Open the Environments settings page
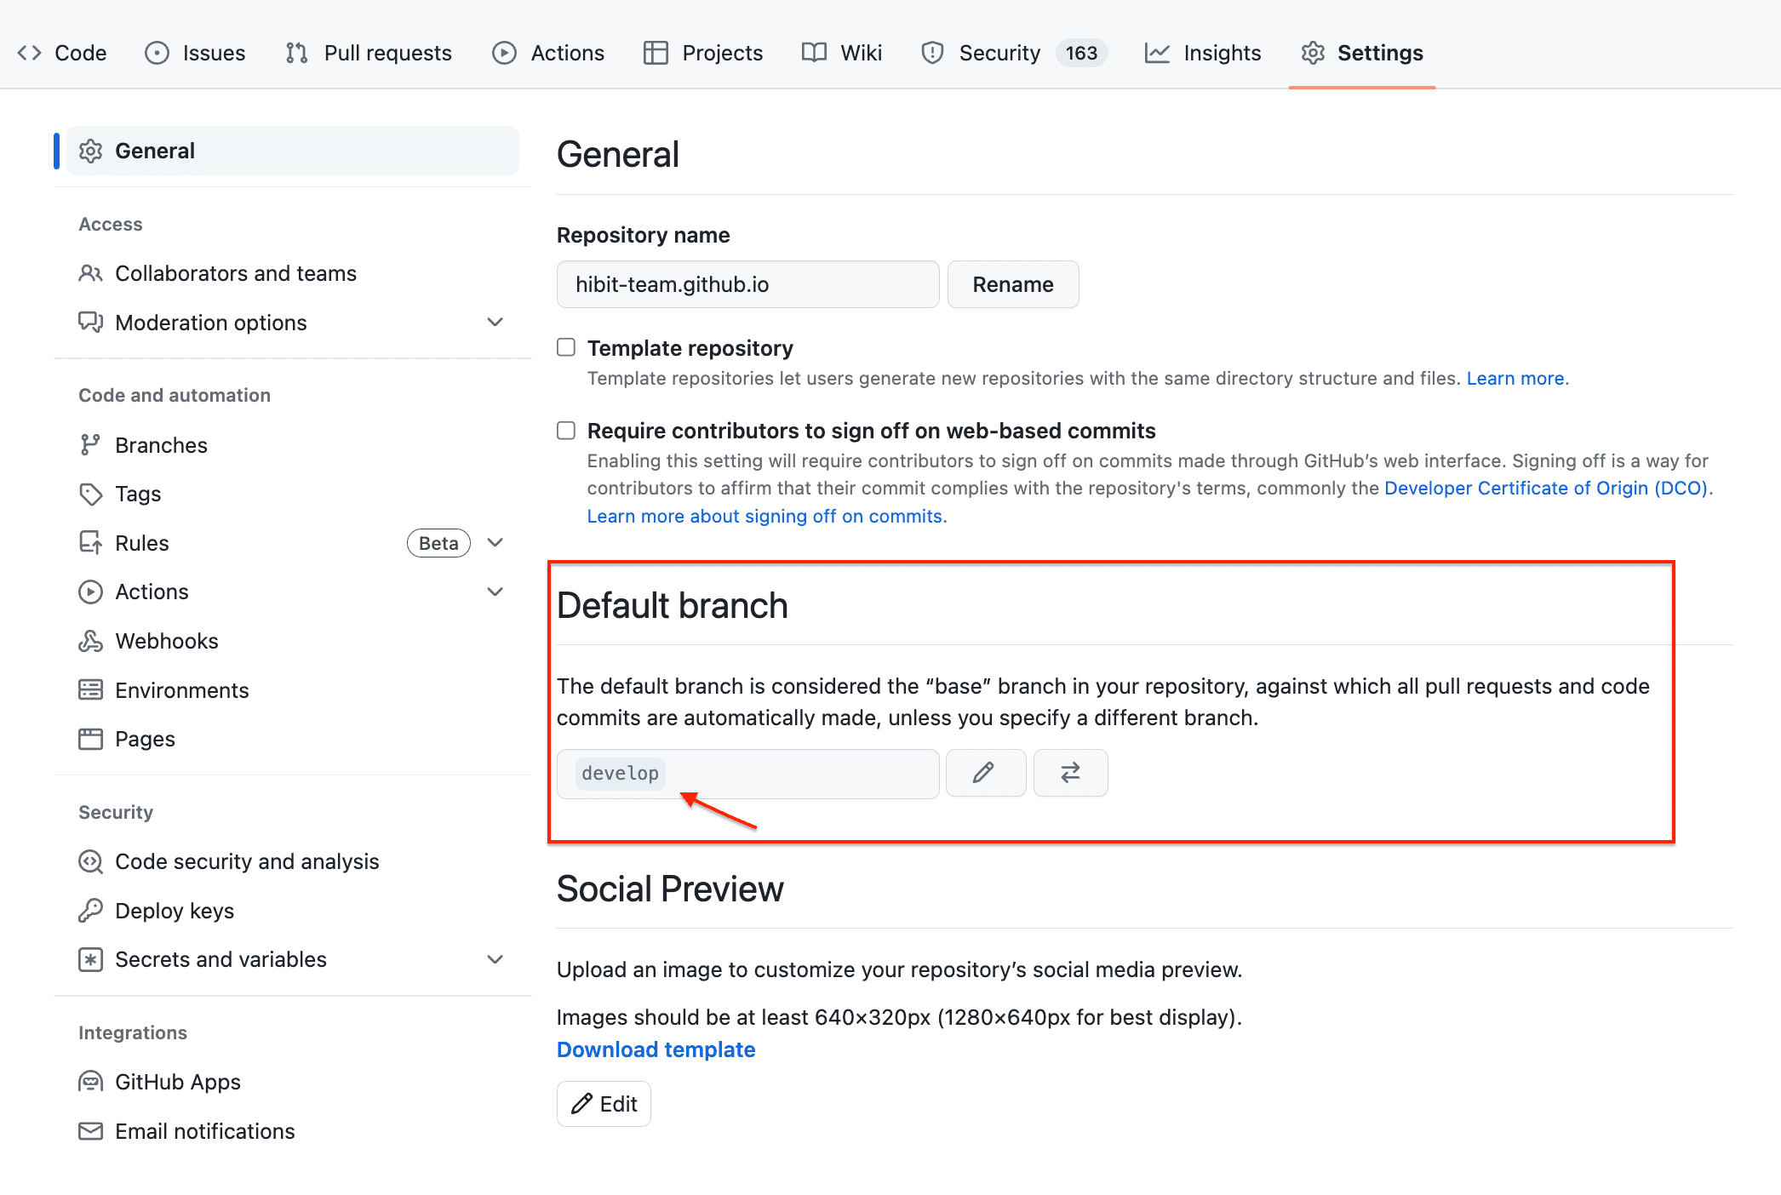This screenshot has height=1195, width=1781. (181, 690)
